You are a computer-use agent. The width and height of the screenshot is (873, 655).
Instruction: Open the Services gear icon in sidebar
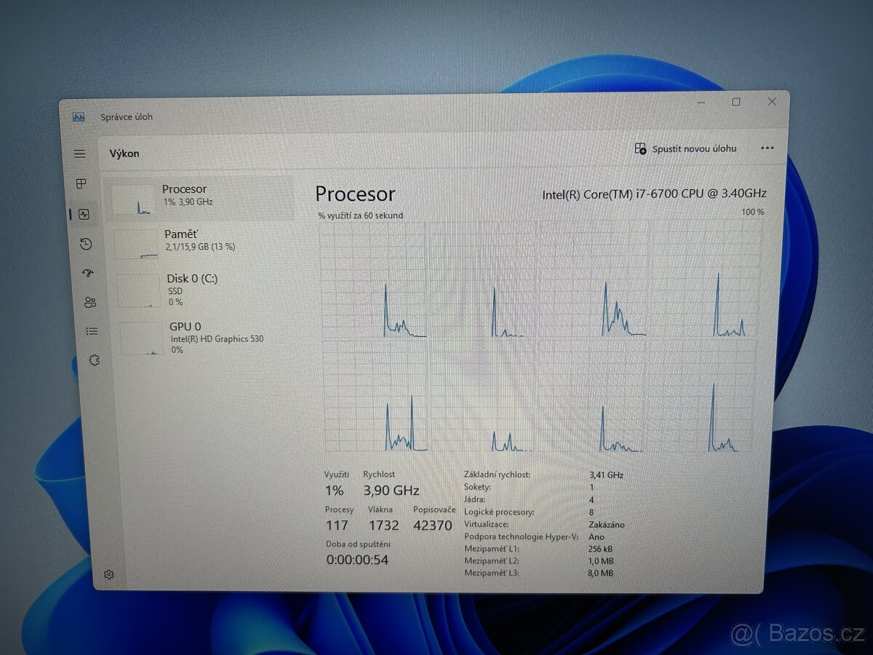[x=94, y=360]
